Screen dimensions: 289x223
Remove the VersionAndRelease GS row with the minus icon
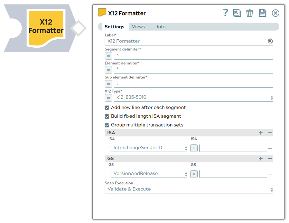pos(270,174)
